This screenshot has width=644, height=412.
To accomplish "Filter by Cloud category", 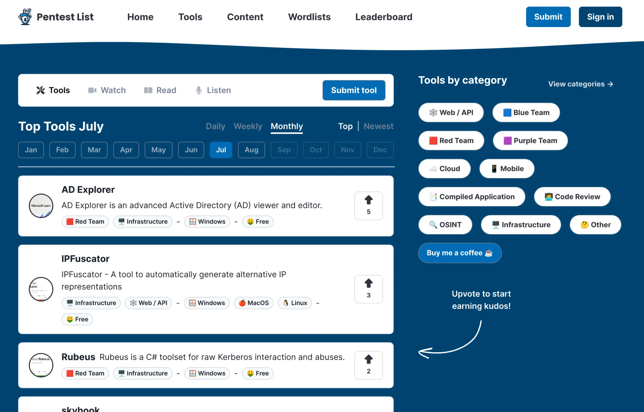I will pos(444,169).
